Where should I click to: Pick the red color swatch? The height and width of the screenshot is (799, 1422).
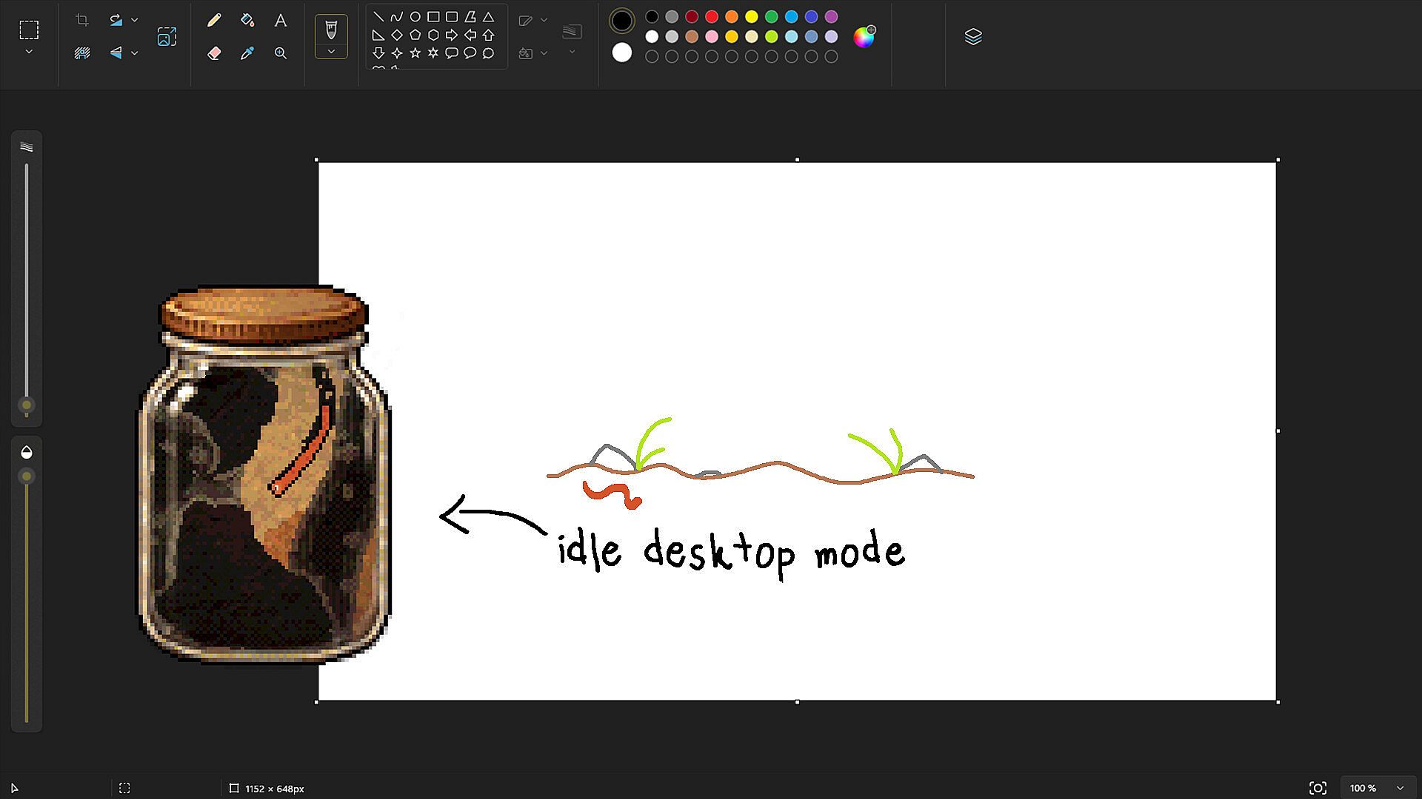click(x=712, y=16)
